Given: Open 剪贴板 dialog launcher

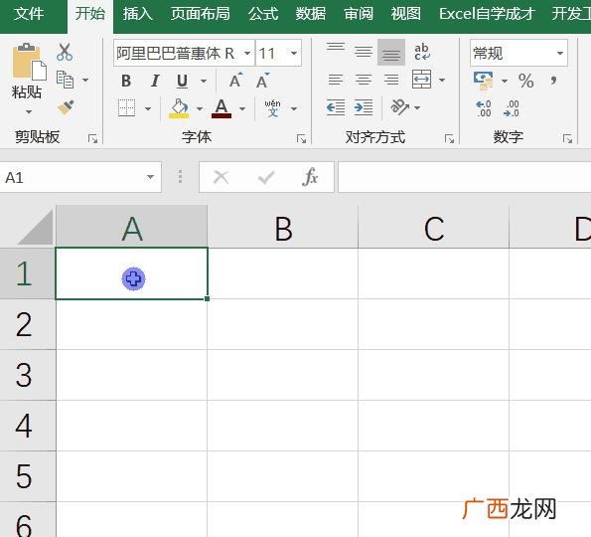Looking at the screenshot, I should (92, 139).
